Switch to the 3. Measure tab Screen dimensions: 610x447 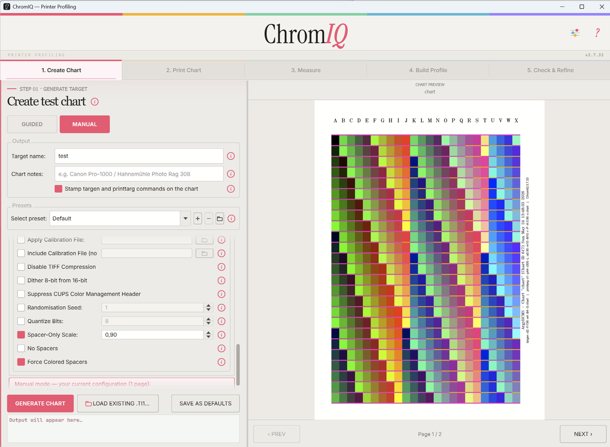(x=306, y=70)
